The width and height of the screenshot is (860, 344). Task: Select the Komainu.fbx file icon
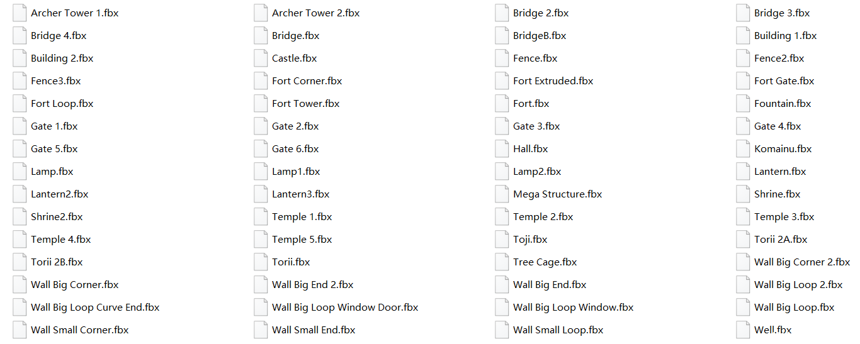pos(743,149)
